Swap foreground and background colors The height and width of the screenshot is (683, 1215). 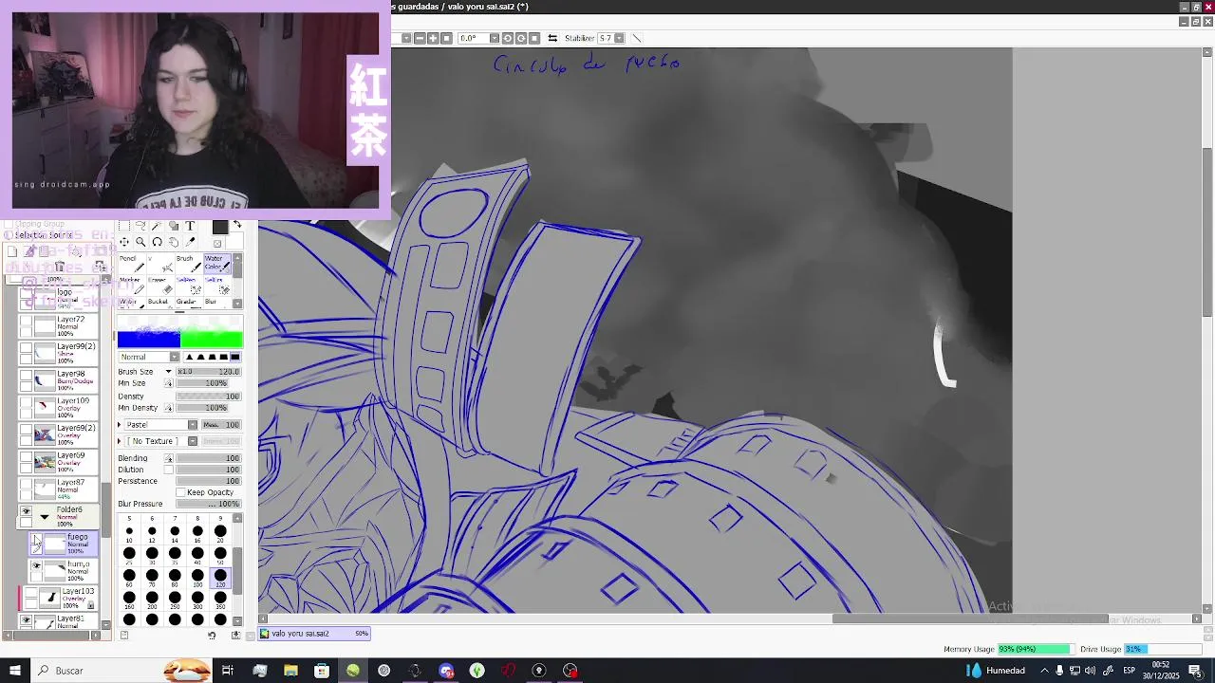point(238,224)
